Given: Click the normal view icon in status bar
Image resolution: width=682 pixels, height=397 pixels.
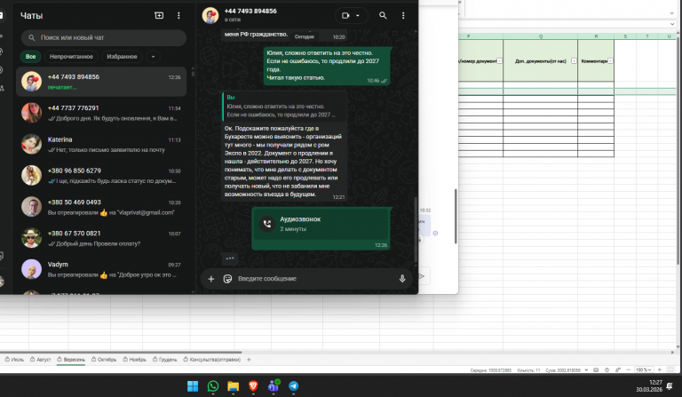Looking at the screenshot, I should [x=596, y=370].
